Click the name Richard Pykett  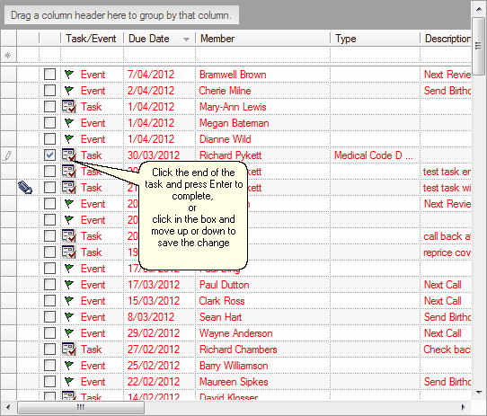230,155
